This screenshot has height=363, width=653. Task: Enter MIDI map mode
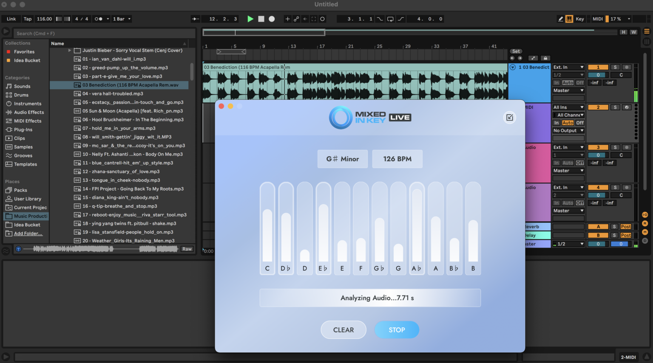pos(597,19)
